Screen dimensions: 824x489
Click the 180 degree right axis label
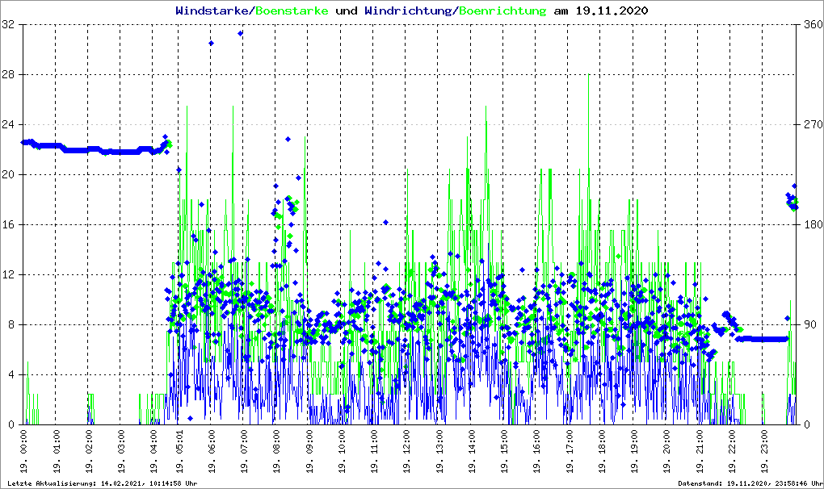click(810, 225)
